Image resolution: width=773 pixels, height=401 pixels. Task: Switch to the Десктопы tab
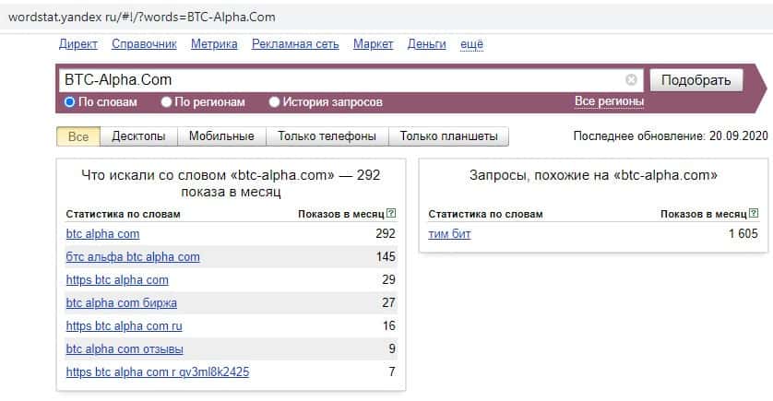[x=138, y=136]
